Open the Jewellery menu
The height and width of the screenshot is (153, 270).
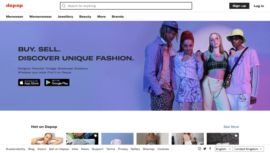tap(66, 17)
